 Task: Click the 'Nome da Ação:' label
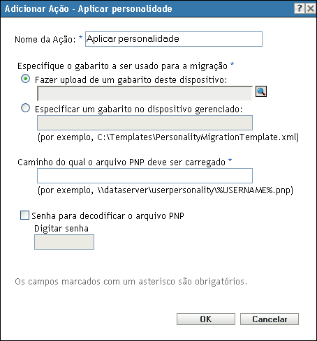[x=45, y=40]
